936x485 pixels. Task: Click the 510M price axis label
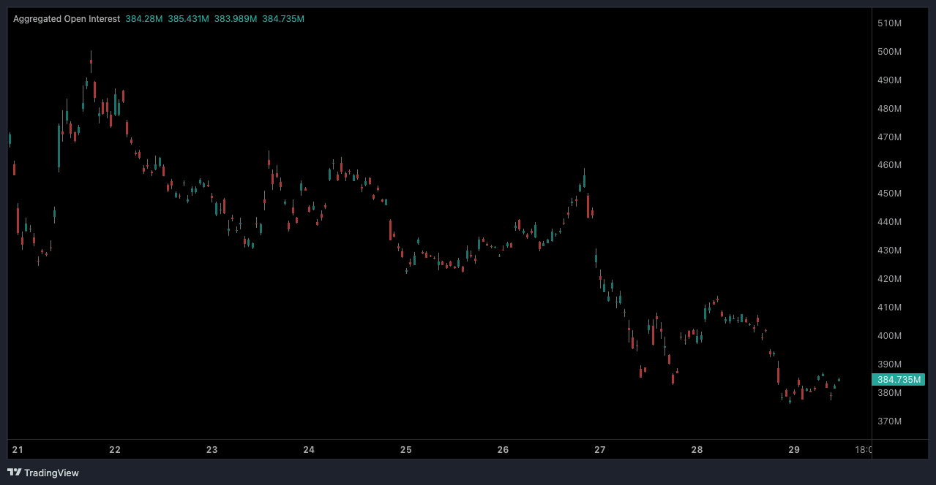coord(888,23)
